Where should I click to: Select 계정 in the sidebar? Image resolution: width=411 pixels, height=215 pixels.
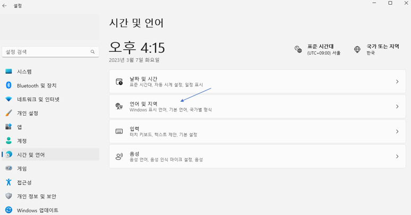coord(22,141)
